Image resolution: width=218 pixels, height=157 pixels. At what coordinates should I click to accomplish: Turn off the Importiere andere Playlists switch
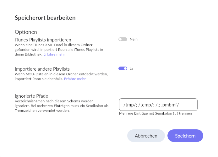[x=123, y=68]
